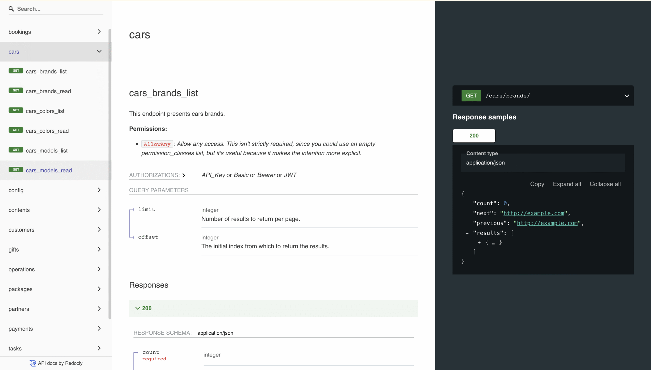
Task: Open cars_models_read in the sidebar
Action: click(49, 171)
